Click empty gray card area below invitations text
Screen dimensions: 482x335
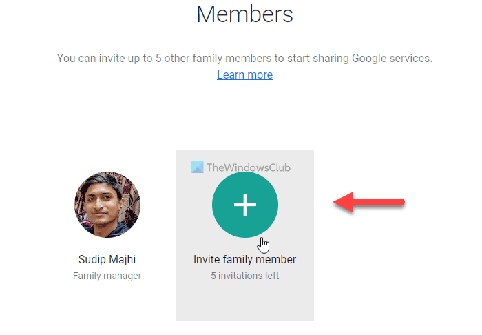point(244,300)
